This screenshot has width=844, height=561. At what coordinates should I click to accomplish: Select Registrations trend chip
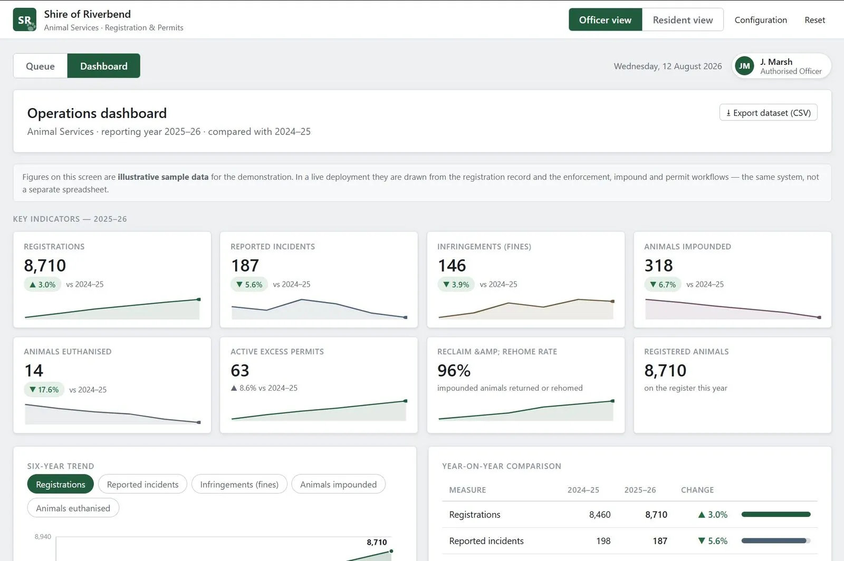tap(61, 484)
